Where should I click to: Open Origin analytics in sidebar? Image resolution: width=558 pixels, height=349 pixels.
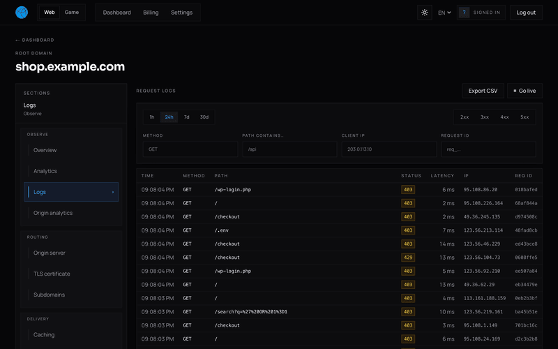71,213
